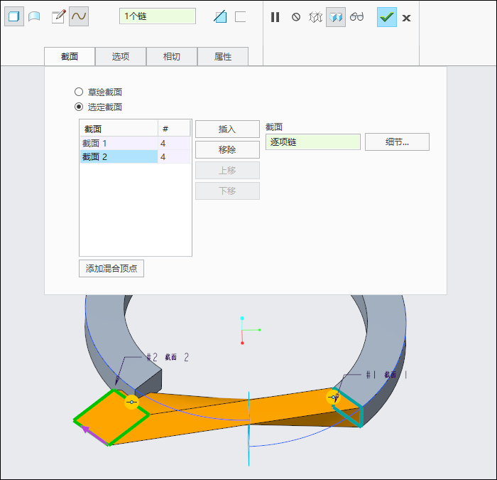497x480 pixels.
Task: Pause the feature tool
Action: click(x=275, y=17)
